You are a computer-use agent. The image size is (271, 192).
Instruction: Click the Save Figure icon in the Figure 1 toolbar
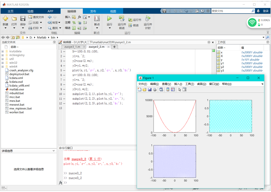[x=150, y=89]
